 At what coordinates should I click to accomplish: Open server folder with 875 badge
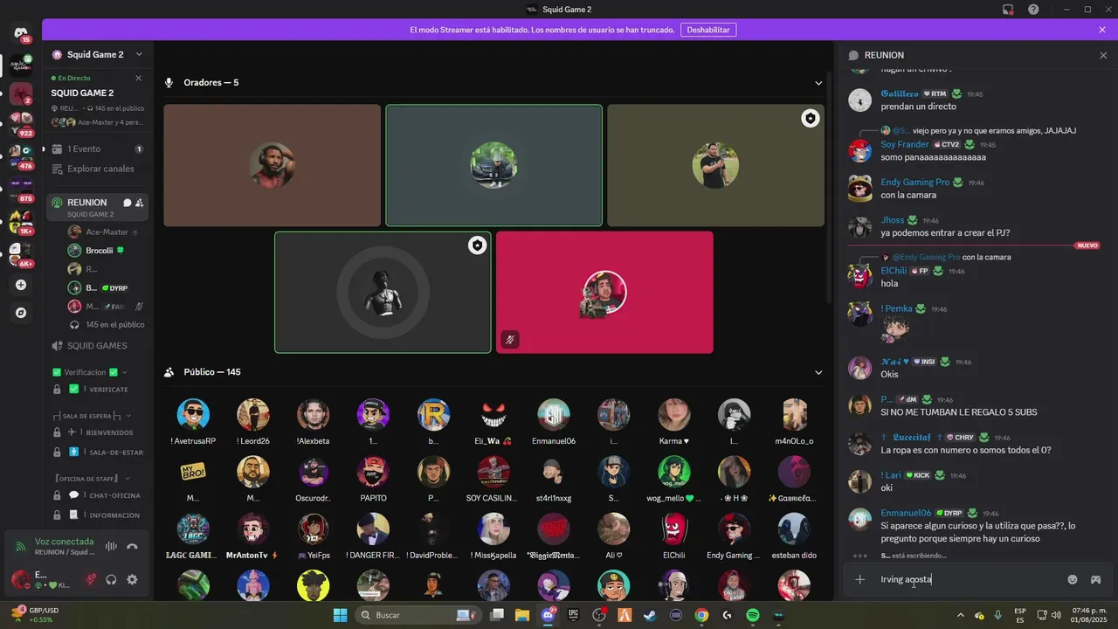point(21,189)
